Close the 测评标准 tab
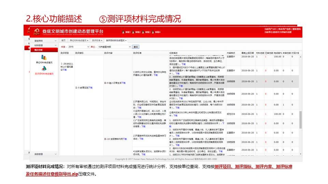 pyautogui.click(x=102, y=40)
